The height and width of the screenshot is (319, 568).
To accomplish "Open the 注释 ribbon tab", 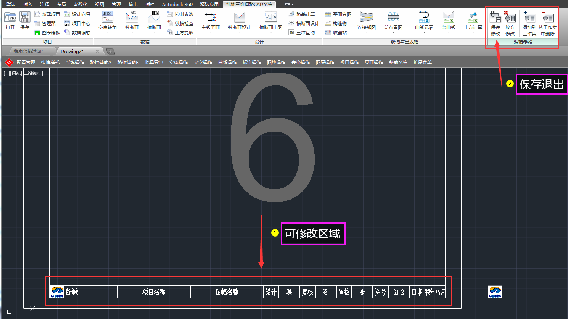I will click(45, 4).
